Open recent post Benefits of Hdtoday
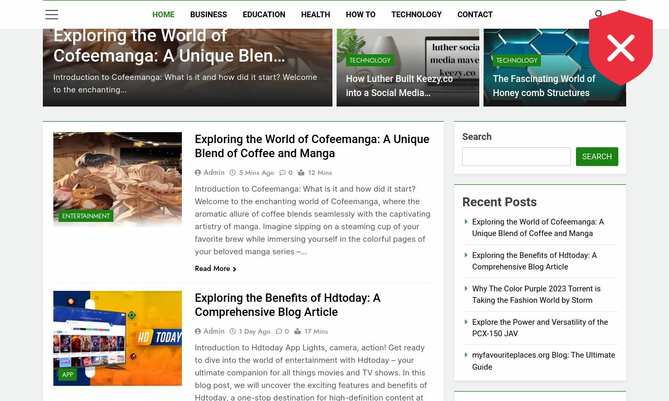This screenshot has height=401, width=669. tap(534, 261)
